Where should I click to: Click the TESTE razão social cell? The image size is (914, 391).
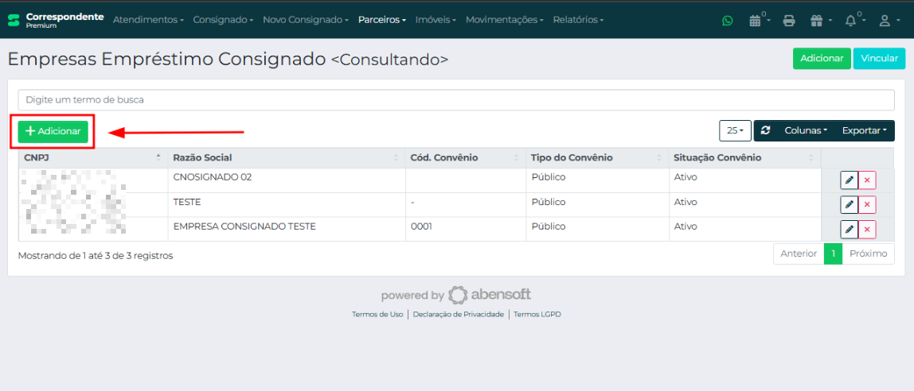(286, 205)
